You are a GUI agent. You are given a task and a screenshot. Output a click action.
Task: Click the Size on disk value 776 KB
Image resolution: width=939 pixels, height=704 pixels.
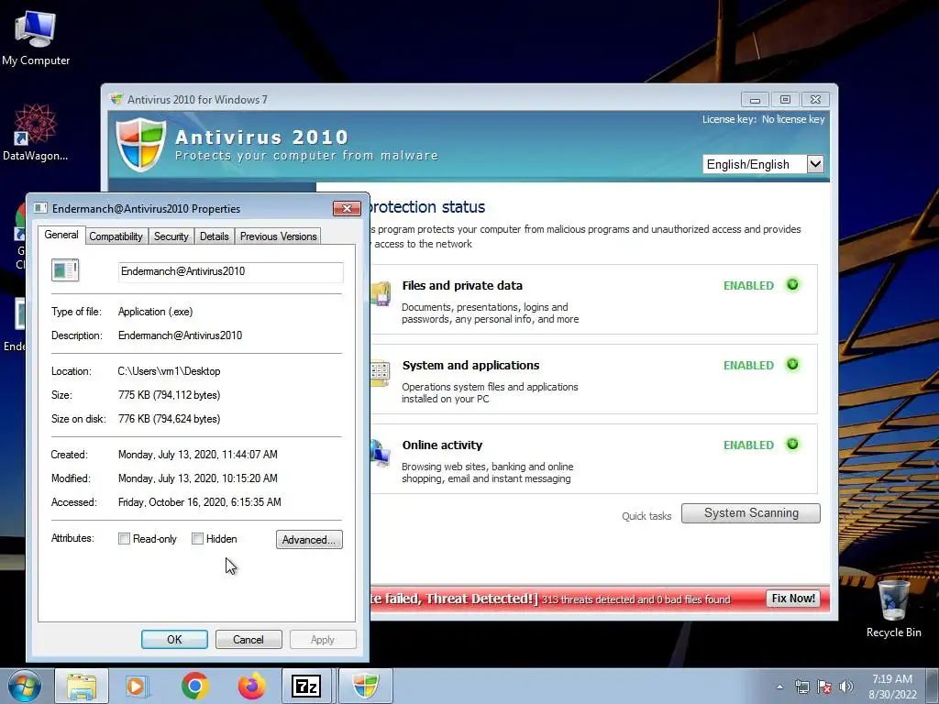point(169,419)
